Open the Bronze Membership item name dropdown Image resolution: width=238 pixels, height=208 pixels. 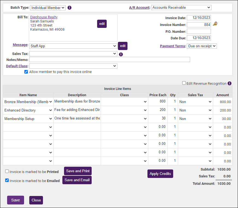(x=28, y=102)
